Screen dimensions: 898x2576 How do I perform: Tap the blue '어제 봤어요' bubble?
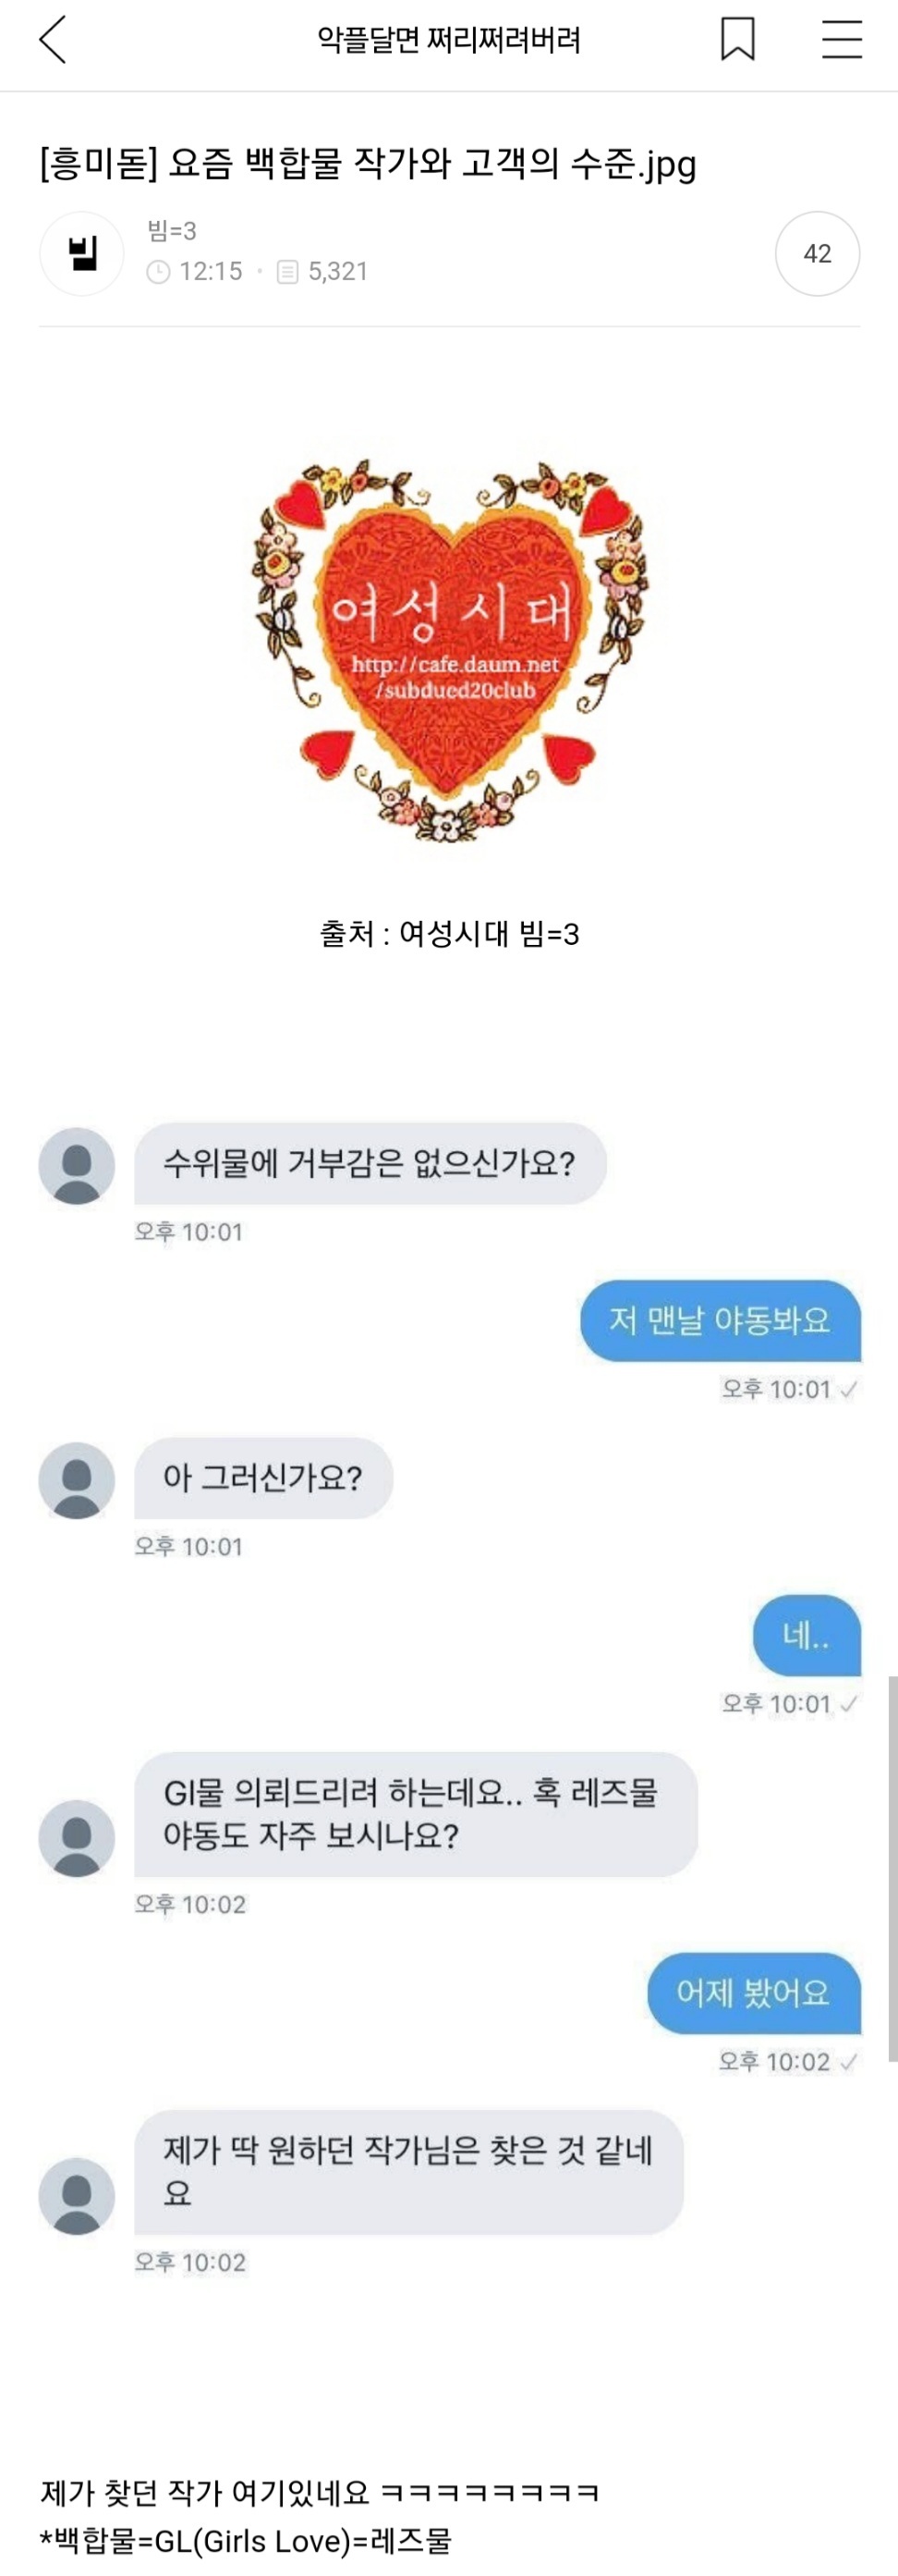click(753, 1993)
